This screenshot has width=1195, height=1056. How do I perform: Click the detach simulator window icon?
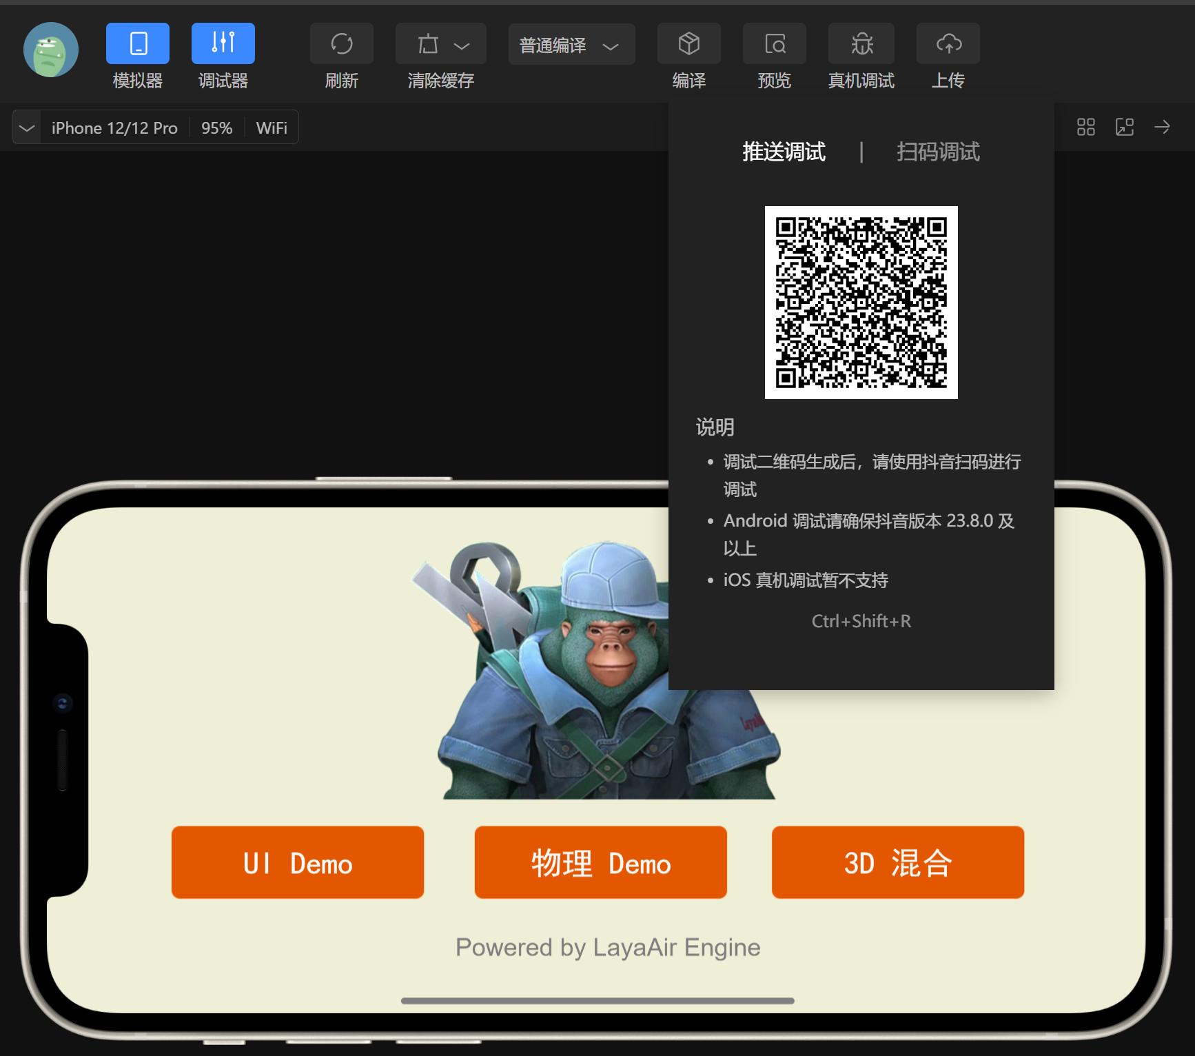[1124, 127]
